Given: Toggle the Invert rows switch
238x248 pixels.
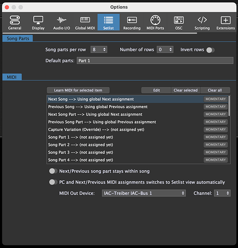Looking at the screenshot, I should click(210, 50).
